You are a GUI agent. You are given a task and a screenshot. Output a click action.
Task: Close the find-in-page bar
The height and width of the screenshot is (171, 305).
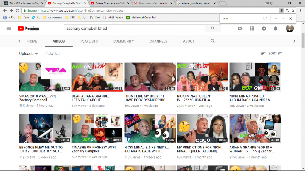[290, 18]
